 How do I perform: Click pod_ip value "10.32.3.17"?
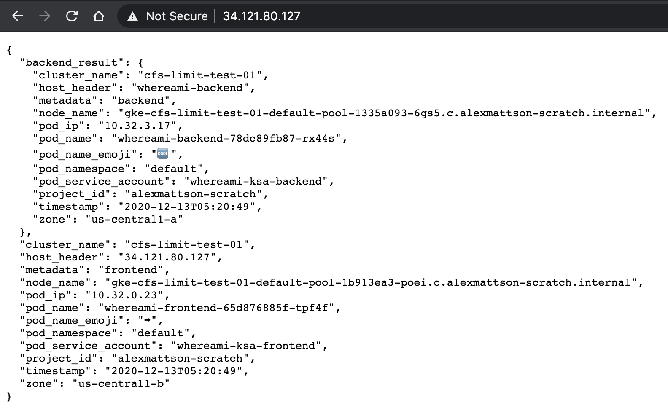137,126
